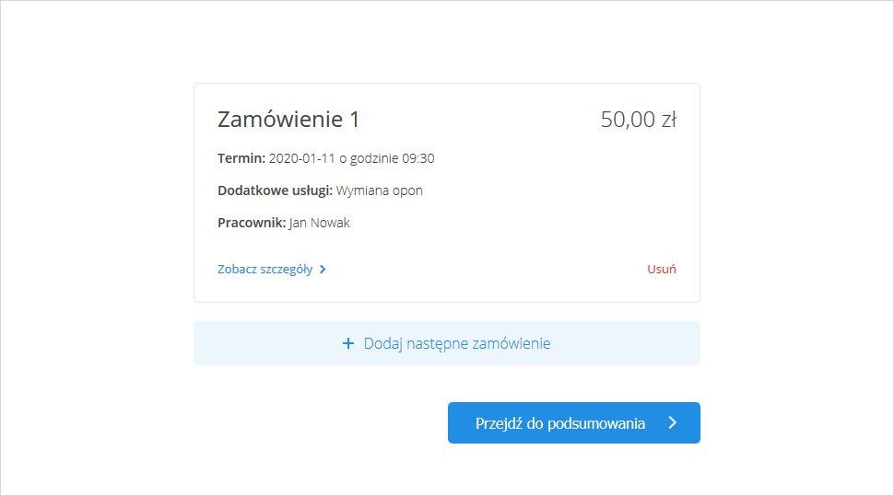Screen dimensions: 894x496
Task: Click the date 2020-01-11
Action: (x=302, y=158)
